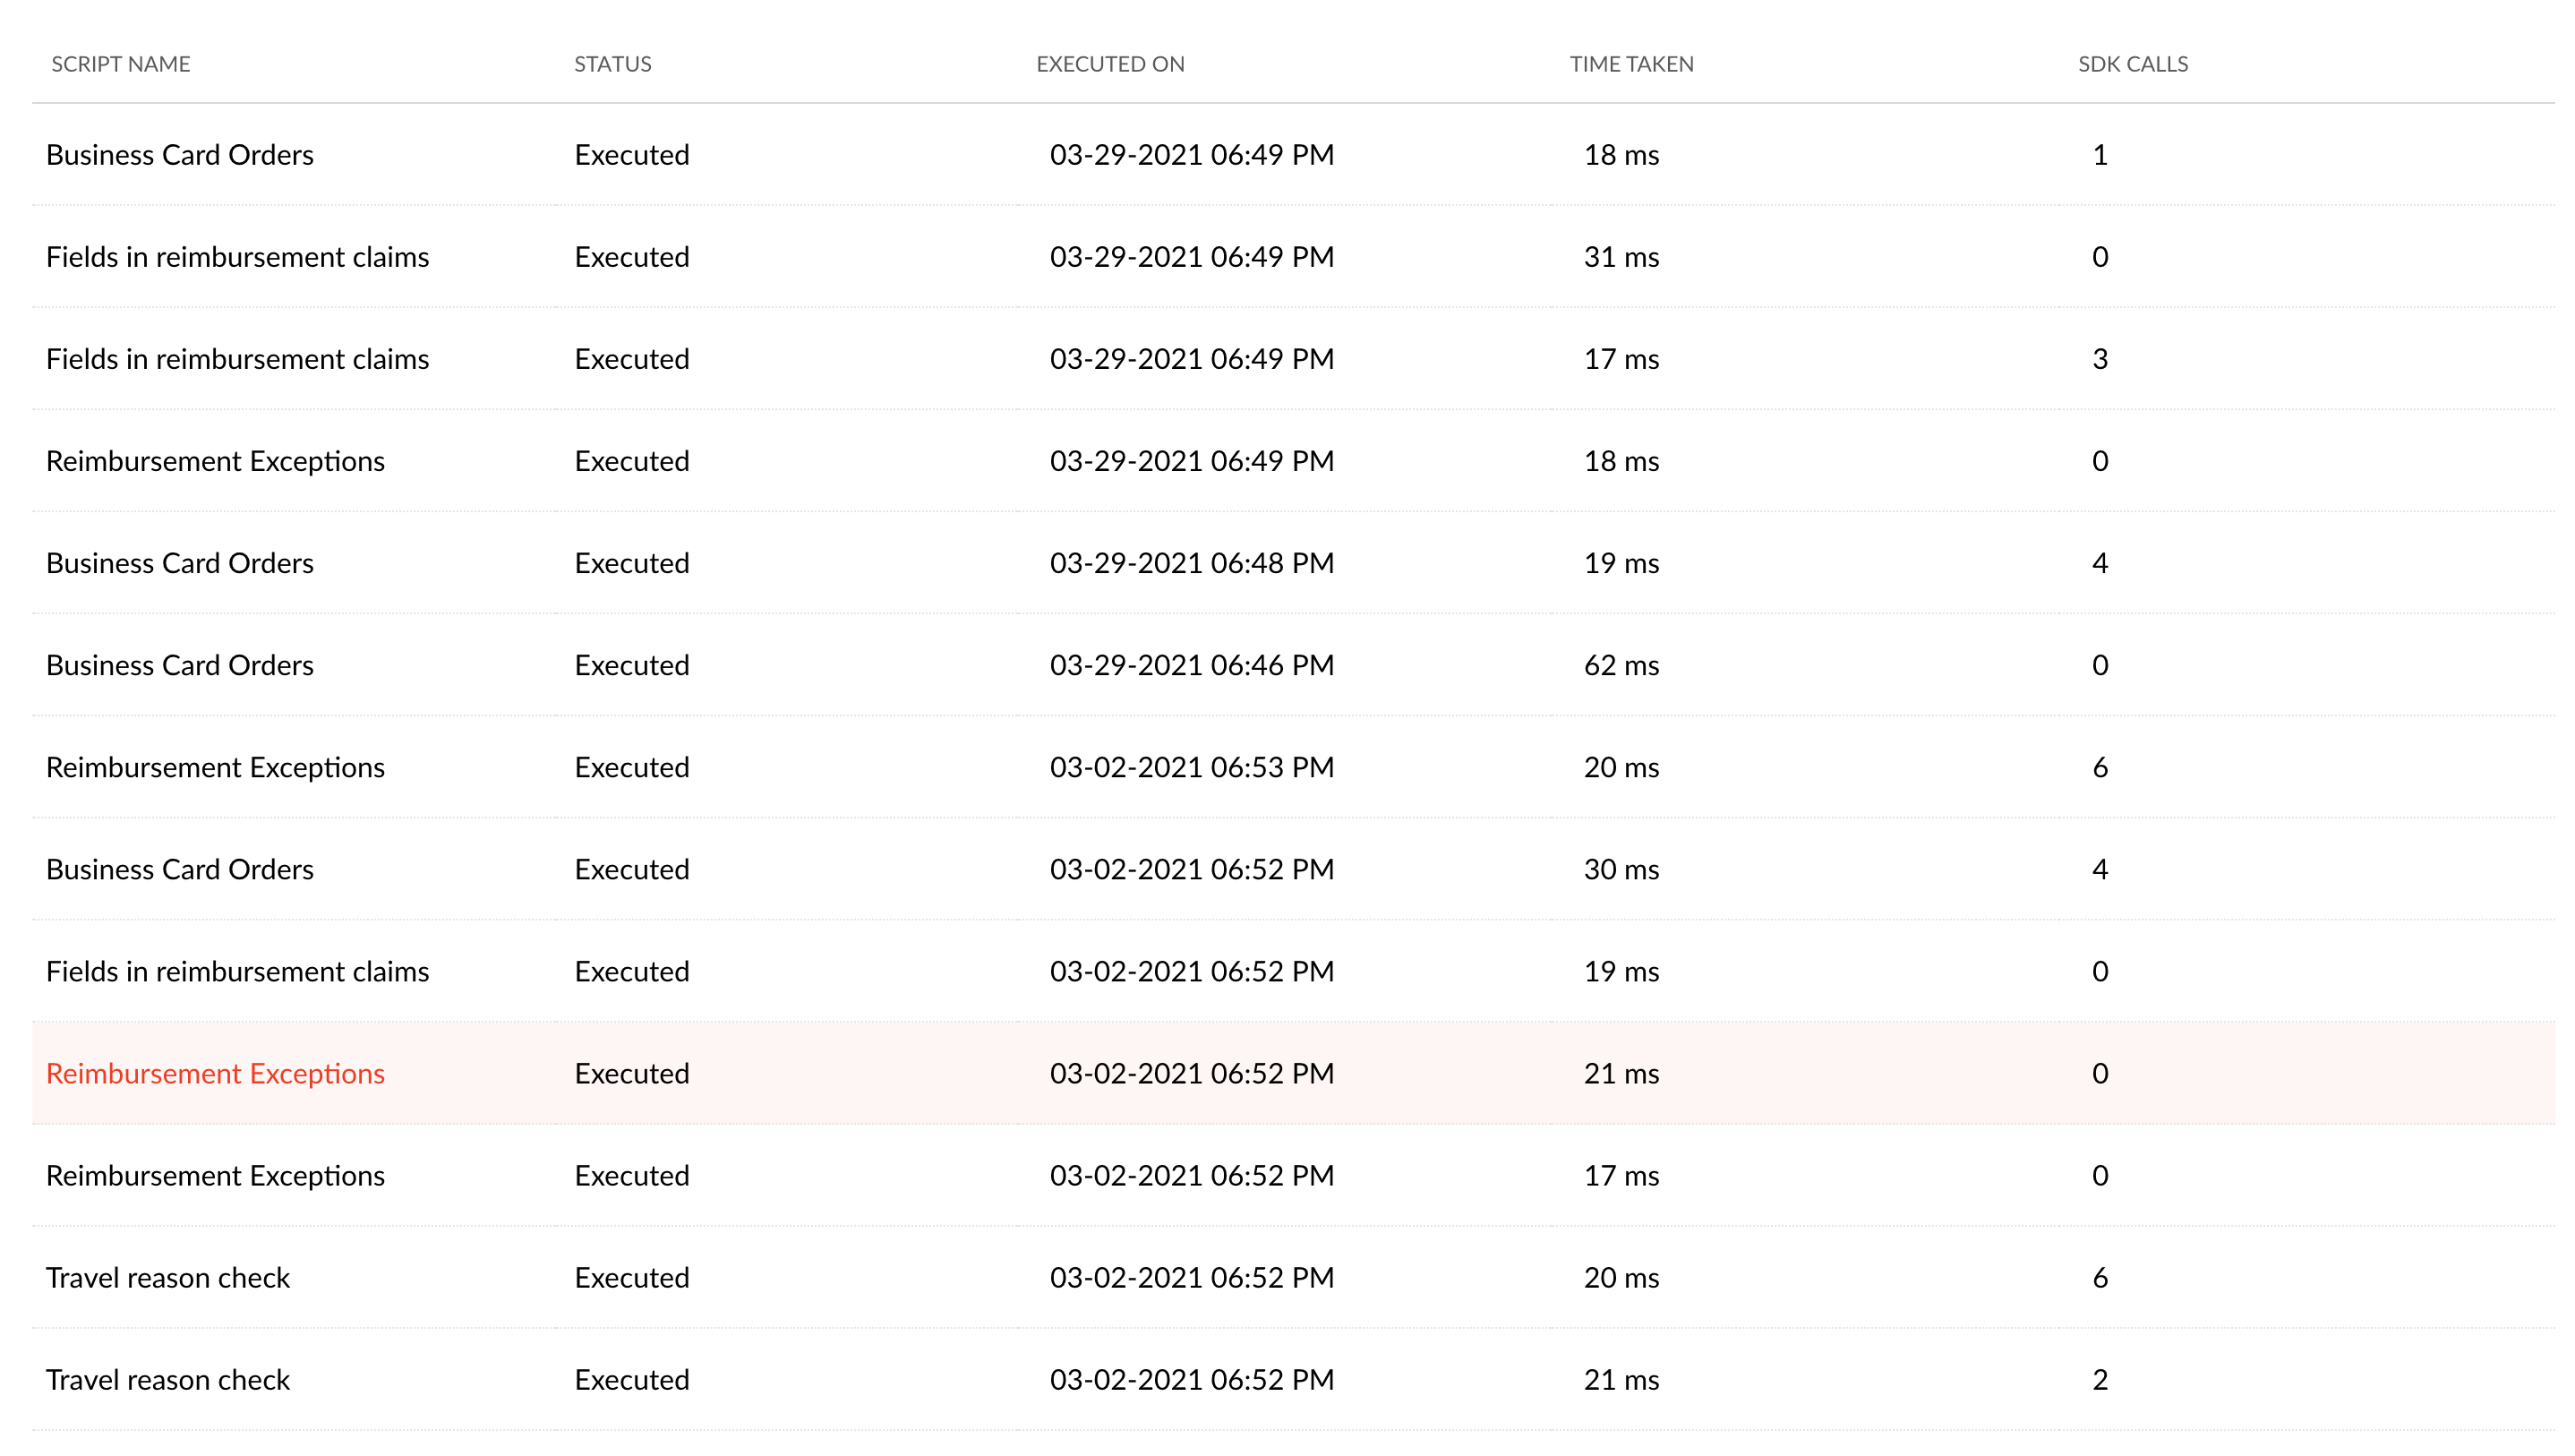
Task: Select Business Card Orders with 1 SDK call
Action: pyautogui.click(x=180, y=155)
